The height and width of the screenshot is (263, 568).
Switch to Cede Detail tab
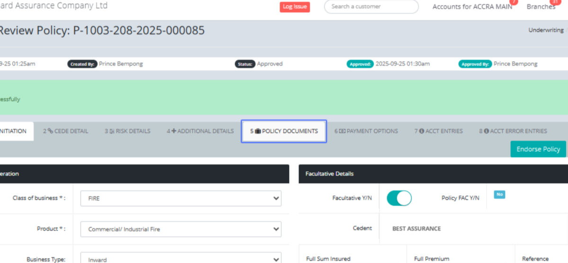(x=66, y=131)
